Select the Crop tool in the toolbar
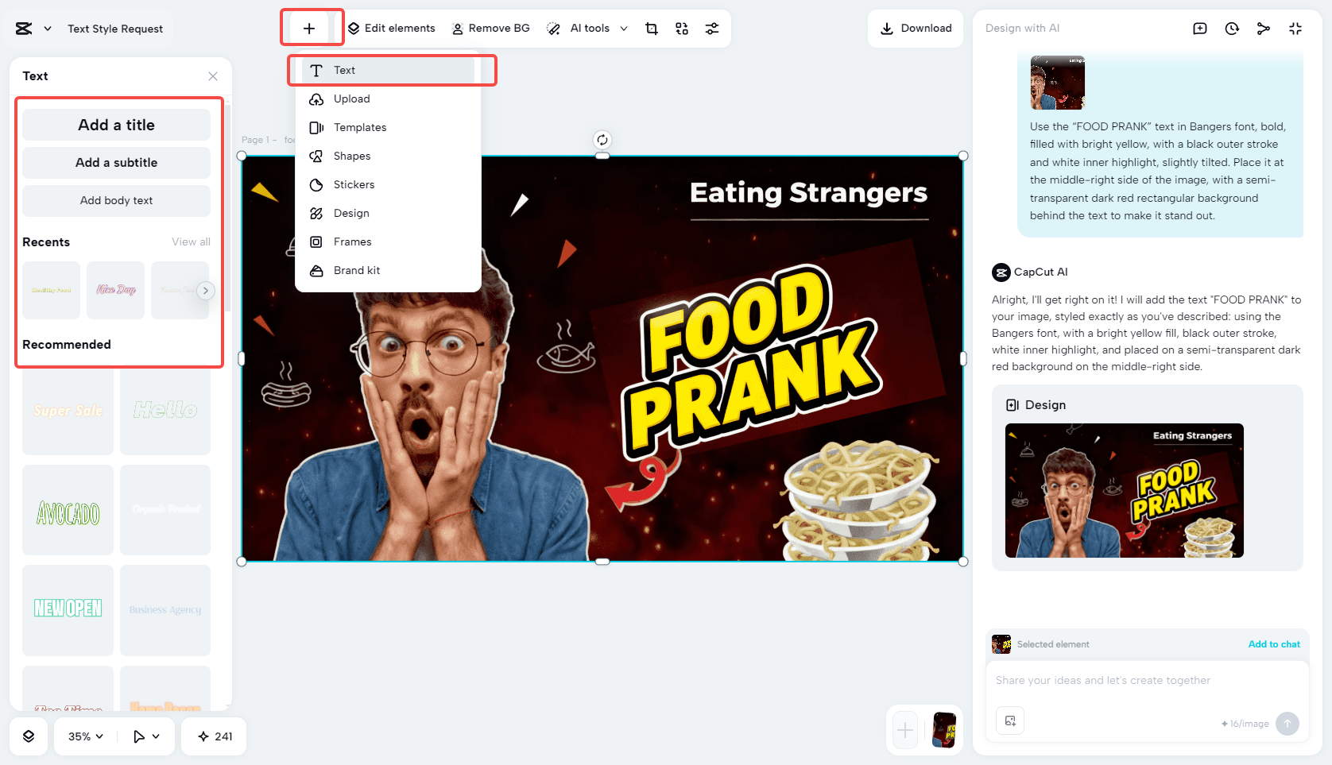Viewport: 1332px width, 765px height. coord(652,28)
